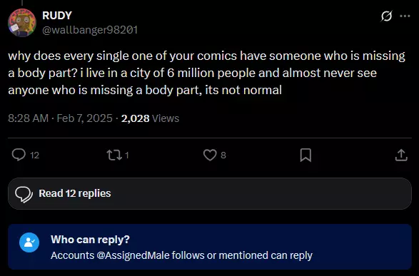Click the Who can reply? heading
419x276 pixels.
click(90, 240)
